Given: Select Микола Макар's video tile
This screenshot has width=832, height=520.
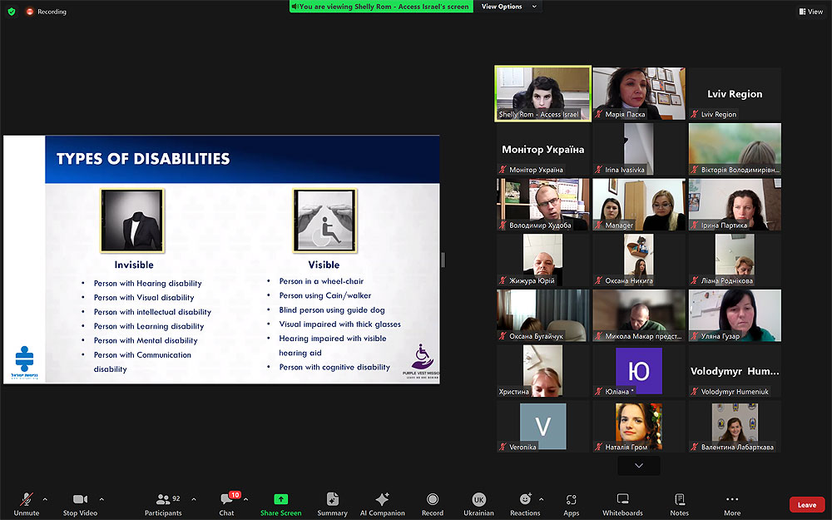Looking at the screenshot, I should 639,315.
